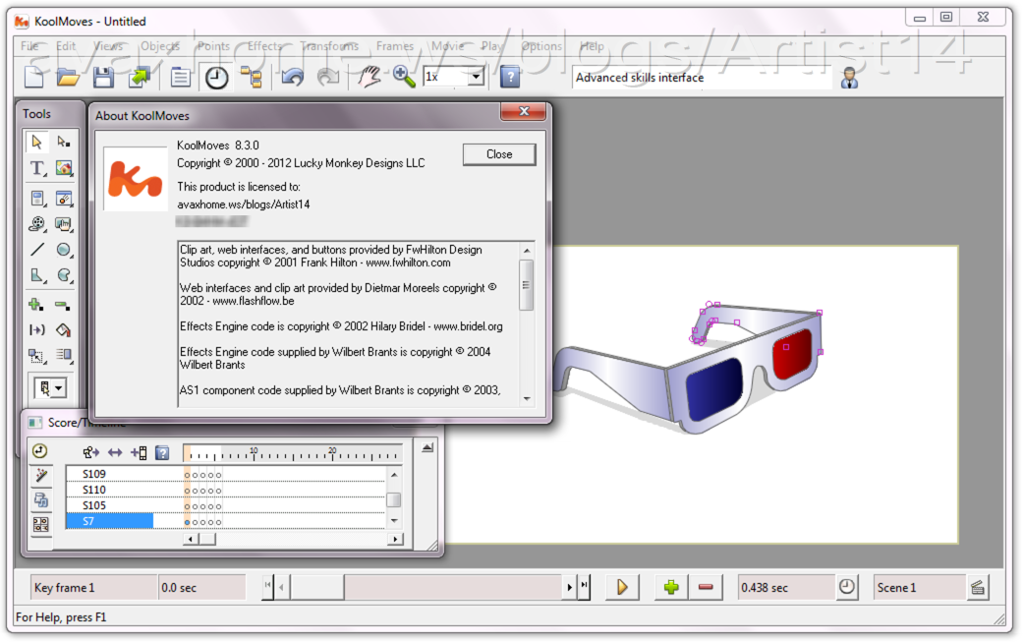Click the clock icon in main toolbar
This screenshot has height=642, width=1023.
(216, 77)
